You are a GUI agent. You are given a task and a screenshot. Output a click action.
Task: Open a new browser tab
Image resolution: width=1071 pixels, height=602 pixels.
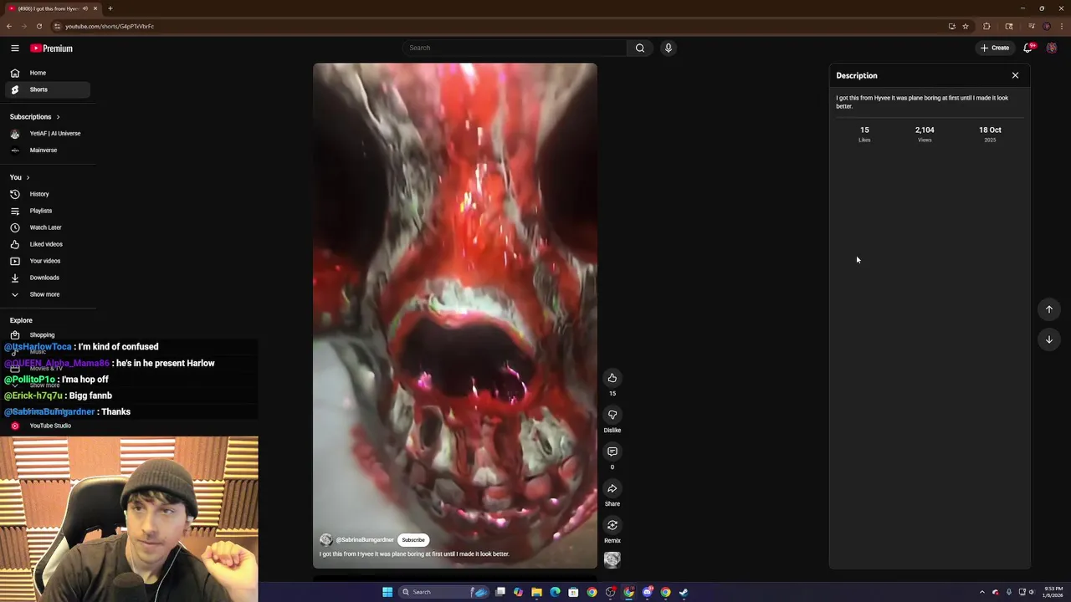coord(110,8)
